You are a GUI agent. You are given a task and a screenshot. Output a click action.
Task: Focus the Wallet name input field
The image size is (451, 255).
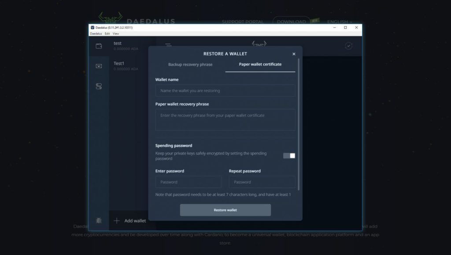point(225,90)
